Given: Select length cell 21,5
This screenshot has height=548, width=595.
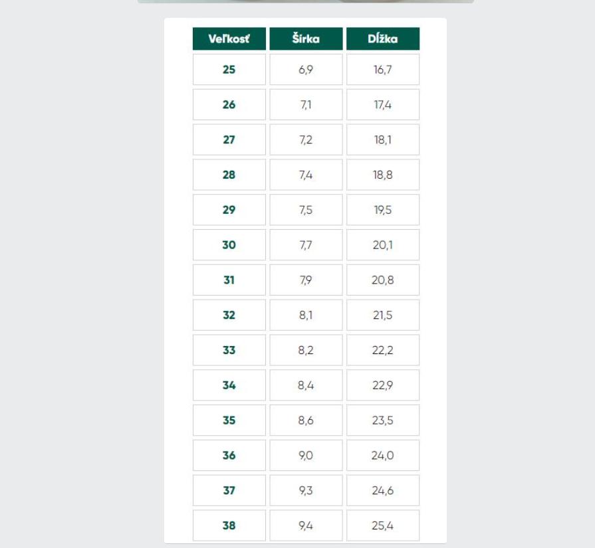Looking at the screenshot, I should pos(383,316).
